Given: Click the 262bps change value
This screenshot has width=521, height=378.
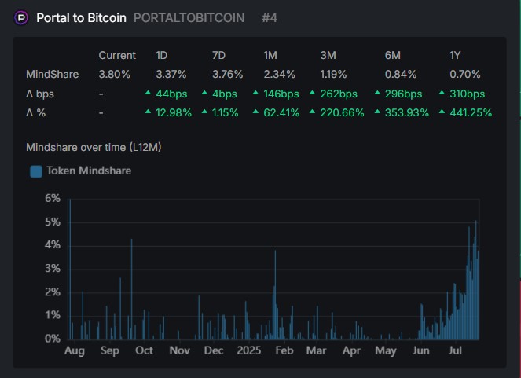Looking at the screenshot, I should [x=339, y=94].
